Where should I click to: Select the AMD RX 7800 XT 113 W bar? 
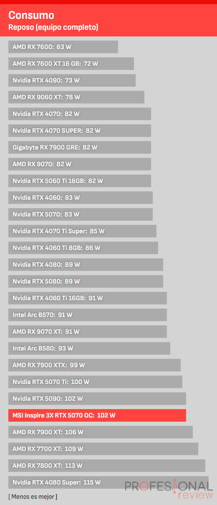[x=107, y=466]
